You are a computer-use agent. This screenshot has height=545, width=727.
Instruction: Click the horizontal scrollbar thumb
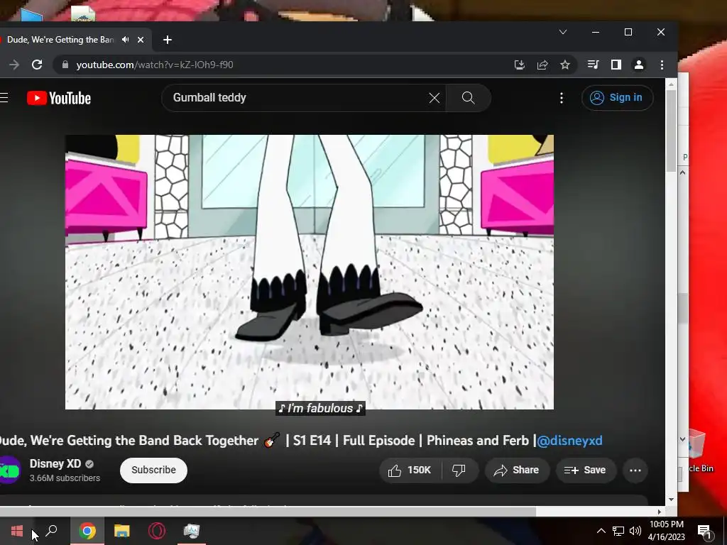[x=268, y=512]
